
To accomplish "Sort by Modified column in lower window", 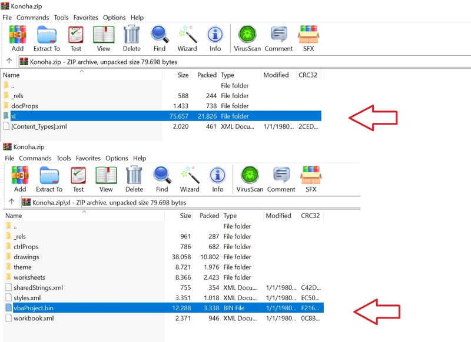I will [281, 215].
